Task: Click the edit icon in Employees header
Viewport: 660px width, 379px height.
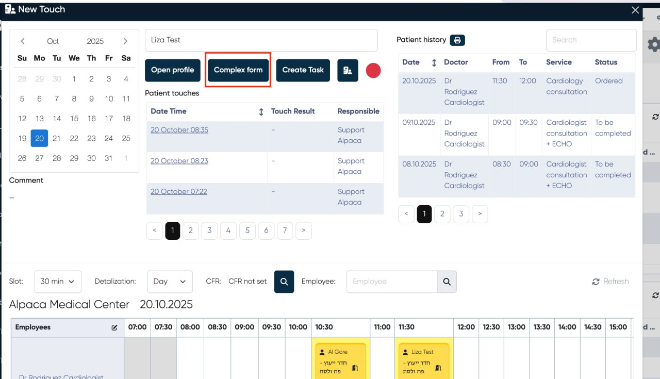Action: (x=114, y=327)
